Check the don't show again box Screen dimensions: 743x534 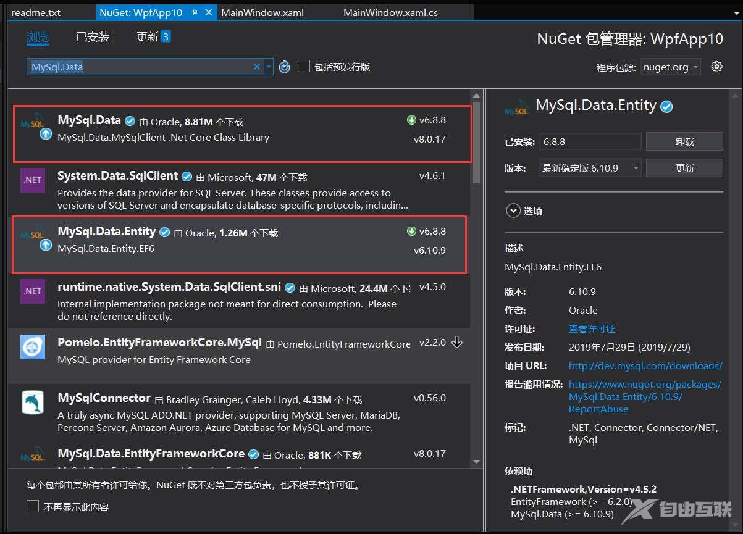coord(33,507)
